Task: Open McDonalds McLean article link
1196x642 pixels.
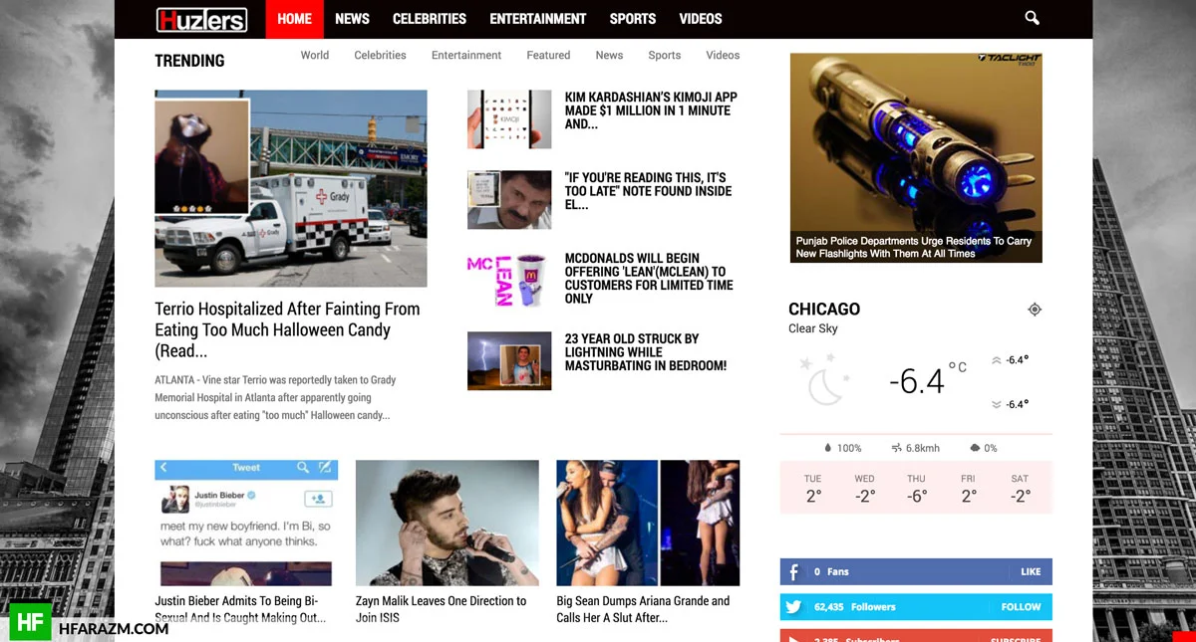Action: coord(649,278)
